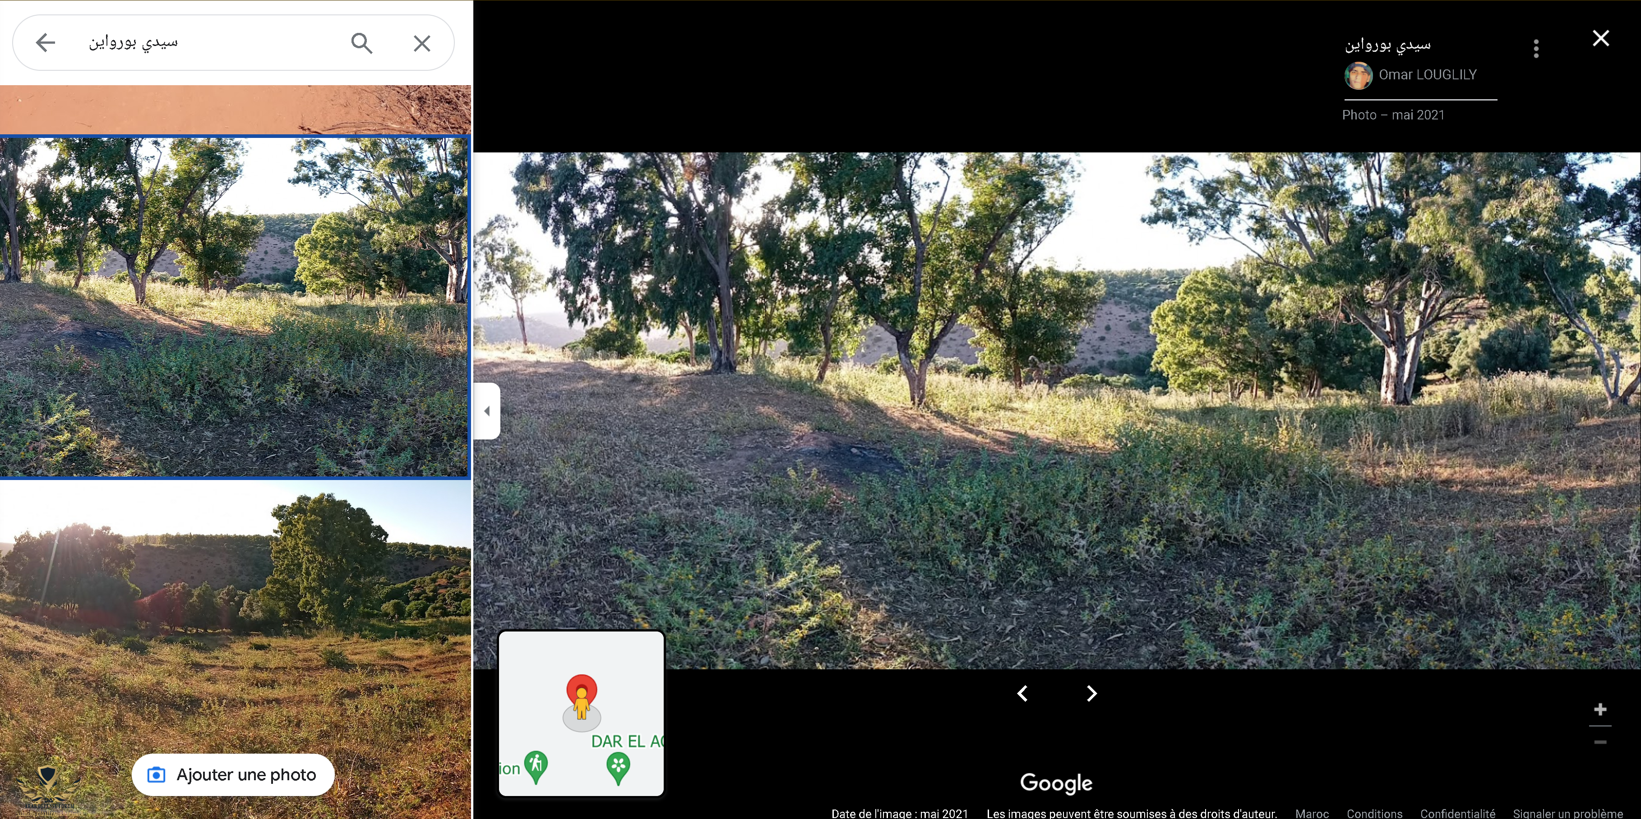Click the green hiking pin on minimap

(x=536, y=766)
